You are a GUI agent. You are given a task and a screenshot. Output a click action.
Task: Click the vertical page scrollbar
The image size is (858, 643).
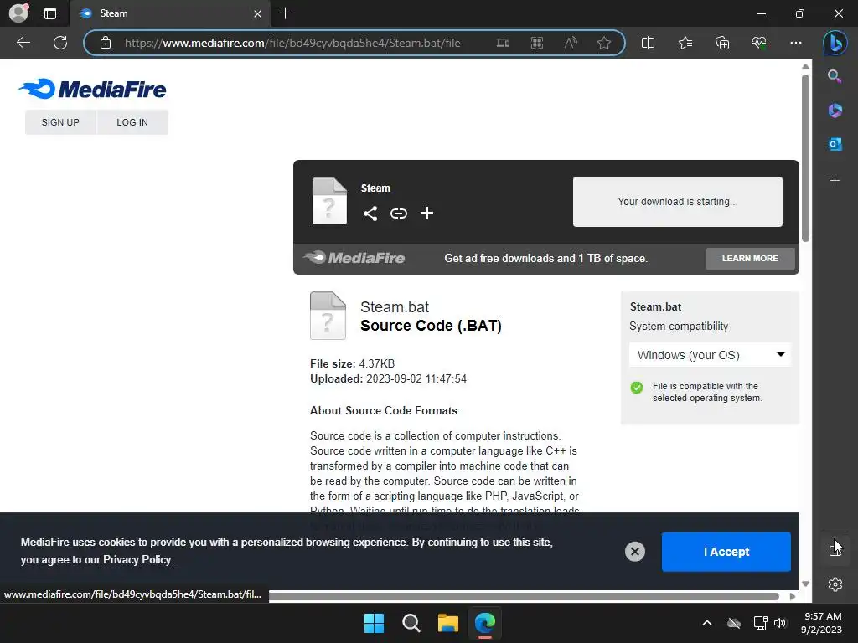coord(805,157)
